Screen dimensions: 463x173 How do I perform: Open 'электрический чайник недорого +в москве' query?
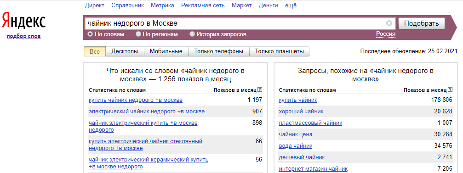click(x=147, y=112)
